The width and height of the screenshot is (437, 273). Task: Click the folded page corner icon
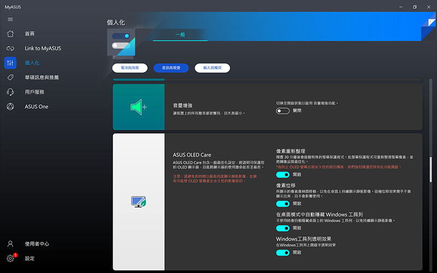coord(429,26)
